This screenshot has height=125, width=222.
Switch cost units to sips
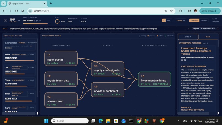[x=169, y=20]
